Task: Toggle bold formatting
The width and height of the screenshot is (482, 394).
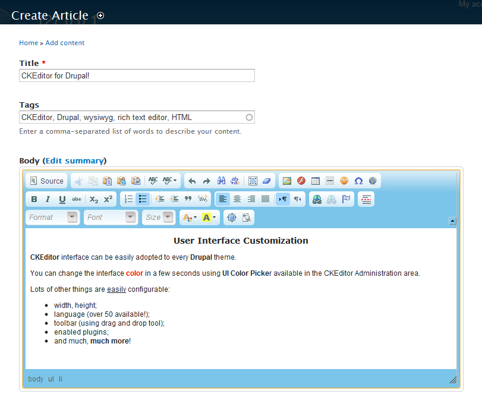Action: point(34,199)
